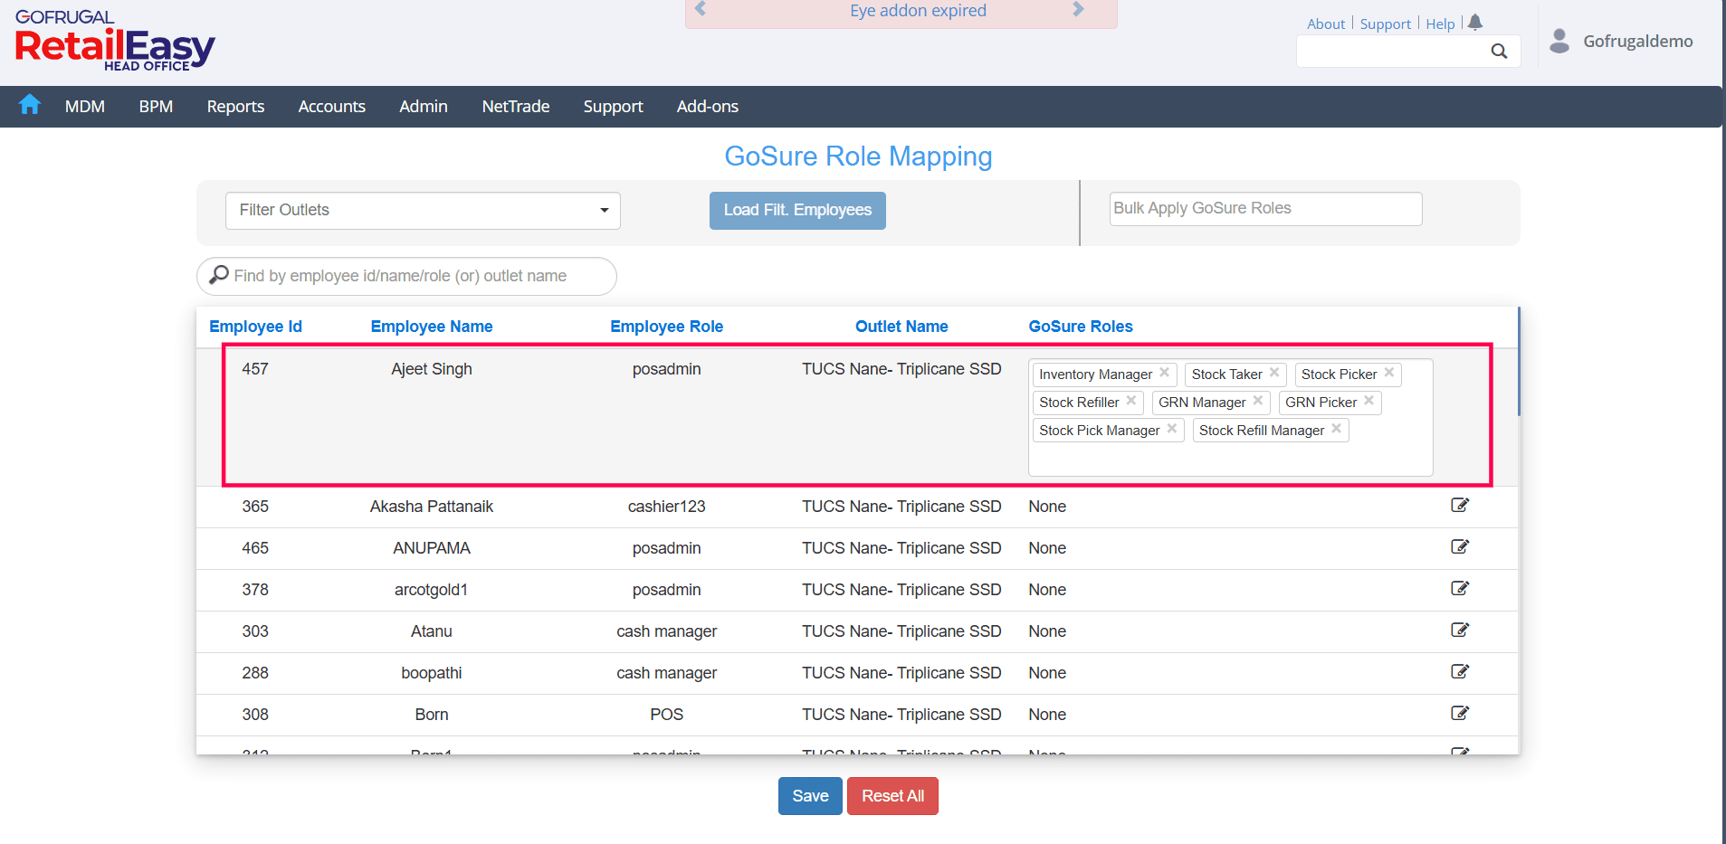The width and height of the screenshot is (1726, 844).
Task: Click the employee search input field
Action: 407,276
